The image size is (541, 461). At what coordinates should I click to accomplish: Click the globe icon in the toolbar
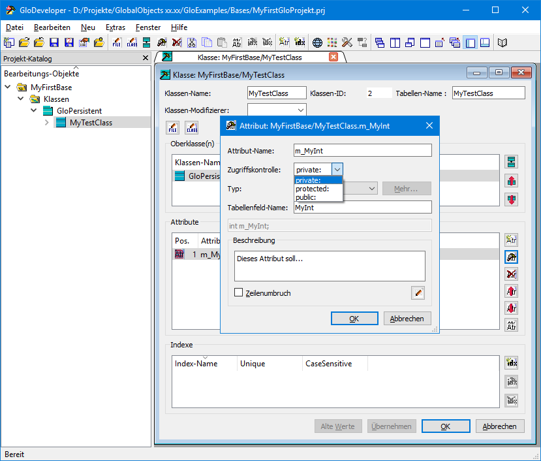click(x=317, y=42)
